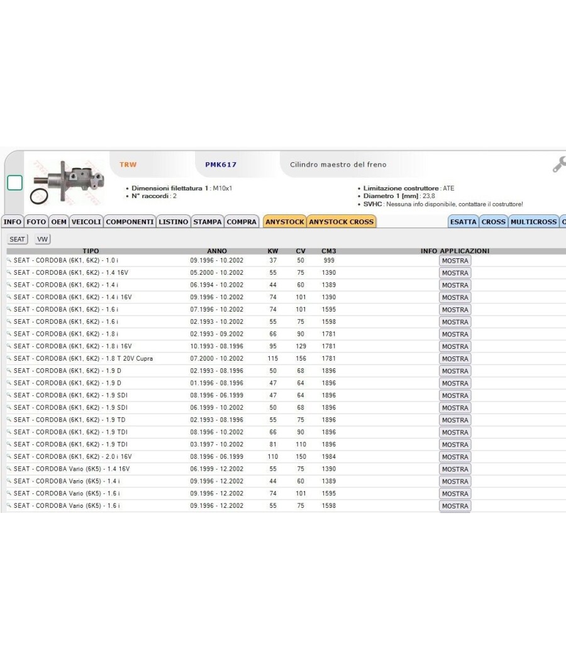Click magnifier icon for Cordoba 1.4 i 06.1994 row
Image resolution: width=566 pixels, height=660 pixels.
pyautogui.click(x=9, y=285)
